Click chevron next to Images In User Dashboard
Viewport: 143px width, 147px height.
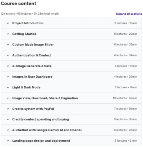click(8, 77)
